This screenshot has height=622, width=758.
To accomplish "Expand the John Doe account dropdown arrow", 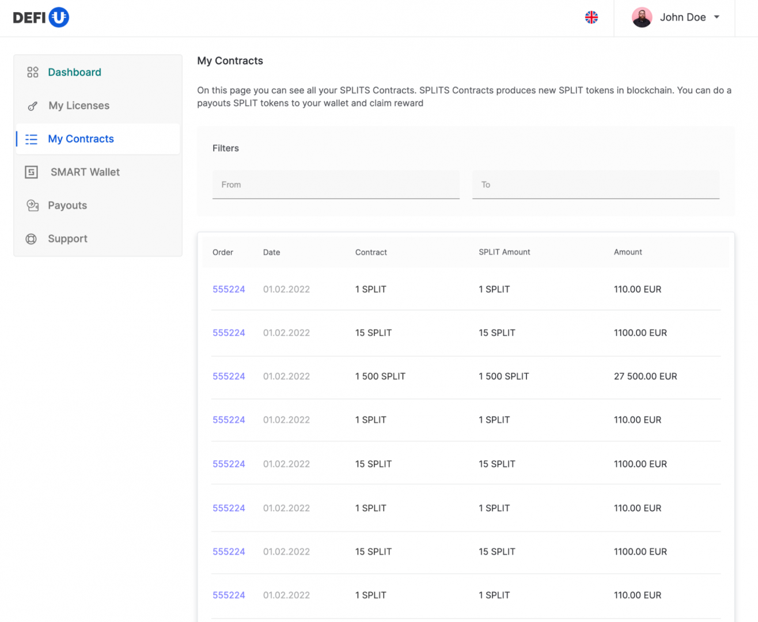I will tap(717, 17).
